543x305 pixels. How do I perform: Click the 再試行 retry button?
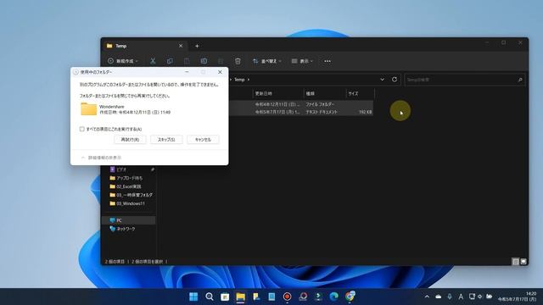tap(130, 139)
